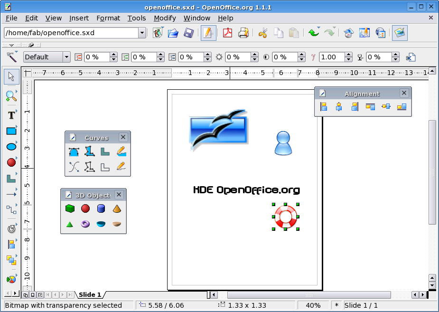Click the 40% zoom status field

tap(313, 305)
